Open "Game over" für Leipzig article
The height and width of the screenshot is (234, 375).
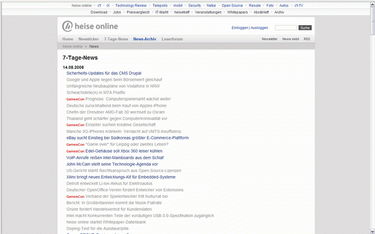pos(127,144)
